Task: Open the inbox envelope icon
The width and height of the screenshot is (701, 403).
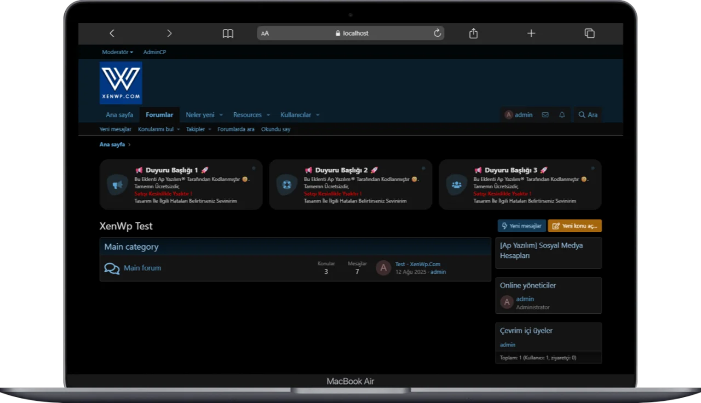Action: (x=545, y=115)
